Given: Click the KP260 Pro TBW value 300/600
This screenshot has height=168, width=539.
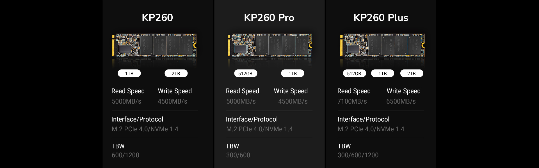Looking at the screenshot, I should click(238, 155).
